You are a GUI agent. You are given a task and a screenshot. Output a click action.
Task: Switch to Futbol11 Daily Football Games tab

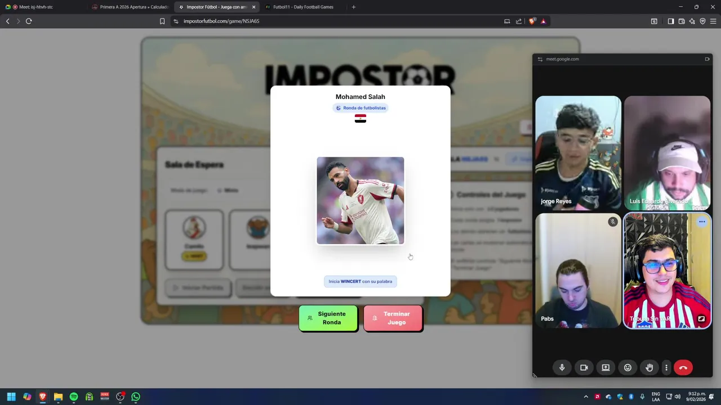pyautogui.click(x=303, y=7)
